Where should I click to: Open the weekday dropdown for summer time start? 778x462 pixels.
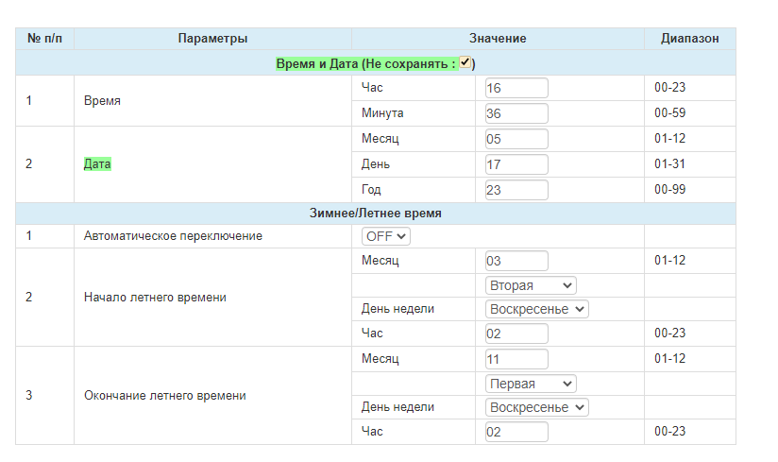pos(536,309)
